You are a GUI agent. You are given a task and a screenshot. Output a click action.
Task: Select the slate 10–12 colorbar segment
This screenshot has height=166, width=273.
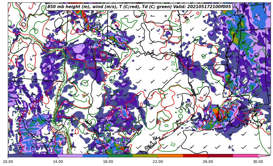click(x=20, y=156)
